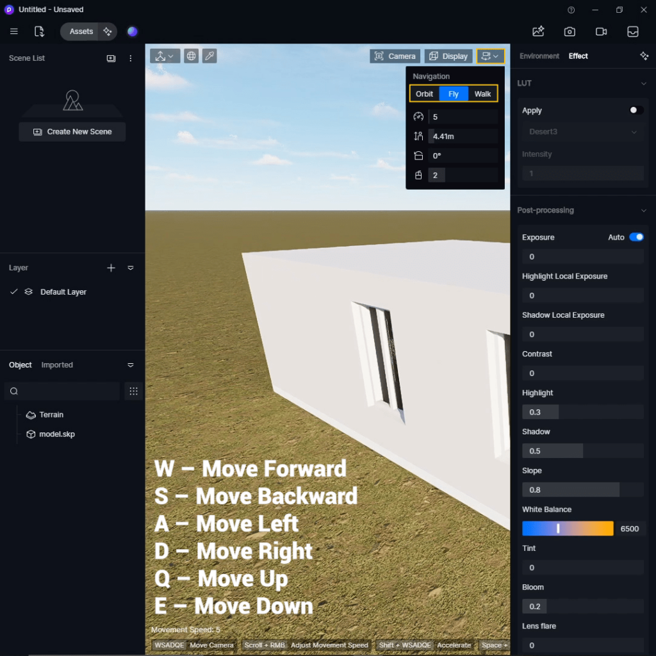Open the hamburger main menu
The height and width of the screenshot is (656, 656).
[14, 31]
